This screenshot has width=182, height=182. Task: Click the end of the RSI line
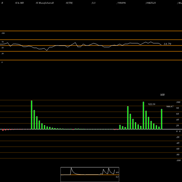pos(161,45)
